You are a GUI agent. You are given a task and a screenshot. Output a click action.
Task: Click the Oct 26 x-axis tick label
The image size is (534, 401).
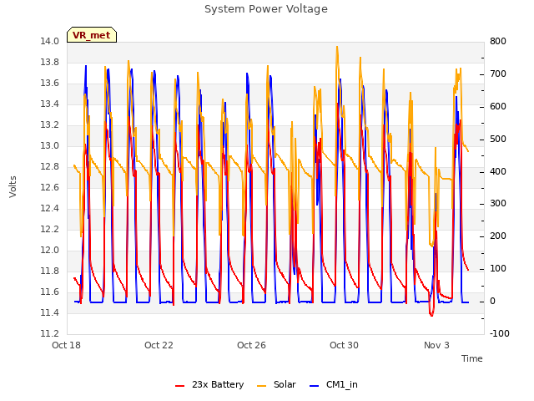coord(251,345)
